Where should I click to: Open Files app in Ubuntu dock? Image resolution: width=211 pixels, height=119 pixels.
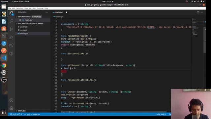coord(4,7)
